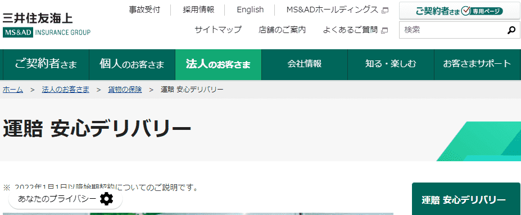Viewport: 521px width, 215px height.
Task: Open the 店舗のご案内 page
Action: (x=282, y=30)
